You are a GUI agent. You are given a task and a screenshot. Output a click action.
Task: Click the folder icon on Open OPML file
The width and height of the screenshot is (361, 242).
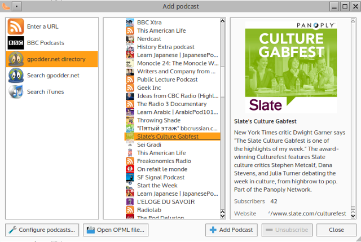(x=91, y=230)
